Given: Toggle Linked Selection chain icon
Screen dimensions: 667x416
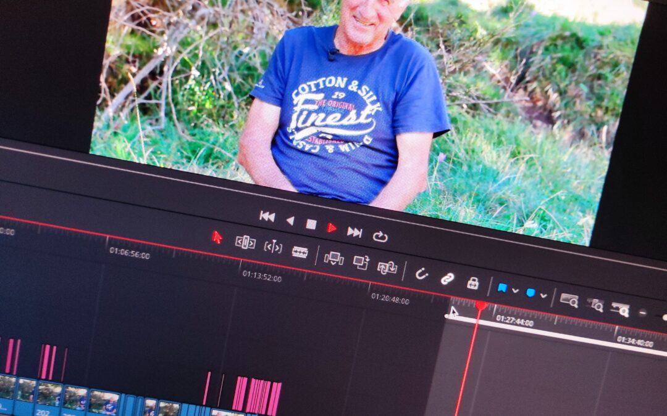Looking at the screenshot, I should point(447,279).
